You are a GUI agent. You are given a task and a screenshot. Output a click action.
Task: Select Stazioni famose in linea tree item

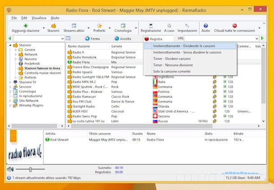pos(42,68)
